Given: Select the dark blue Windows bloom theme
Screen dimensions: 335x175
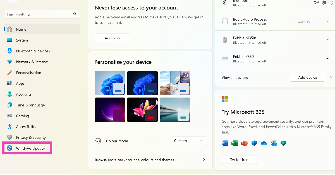Looking at the screenshot, I should (142, 83).
